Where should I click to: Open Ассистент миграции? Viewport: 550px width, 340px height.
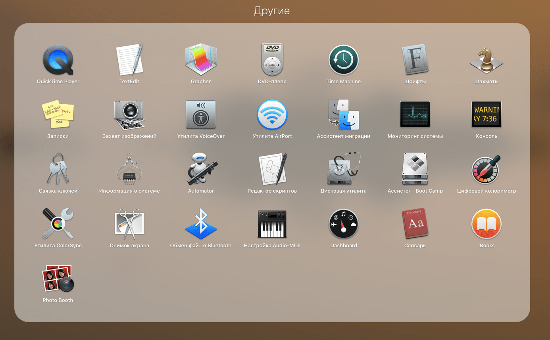coord(344,115)
